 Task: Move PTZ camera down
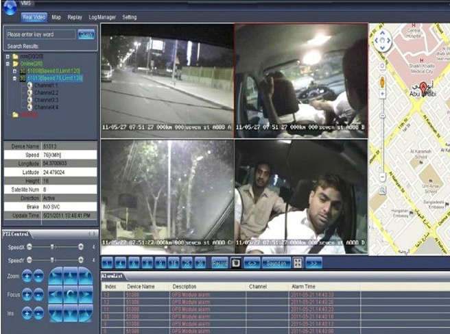pos(70,313)
